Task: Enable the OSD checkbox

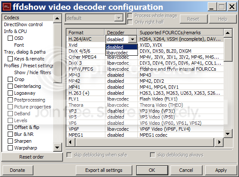Action: 10,38
